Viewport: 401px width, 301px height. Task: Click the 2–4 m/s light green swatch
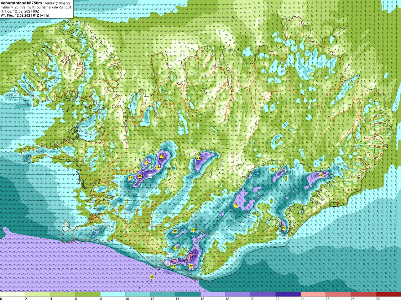click(x=38, y=294)
